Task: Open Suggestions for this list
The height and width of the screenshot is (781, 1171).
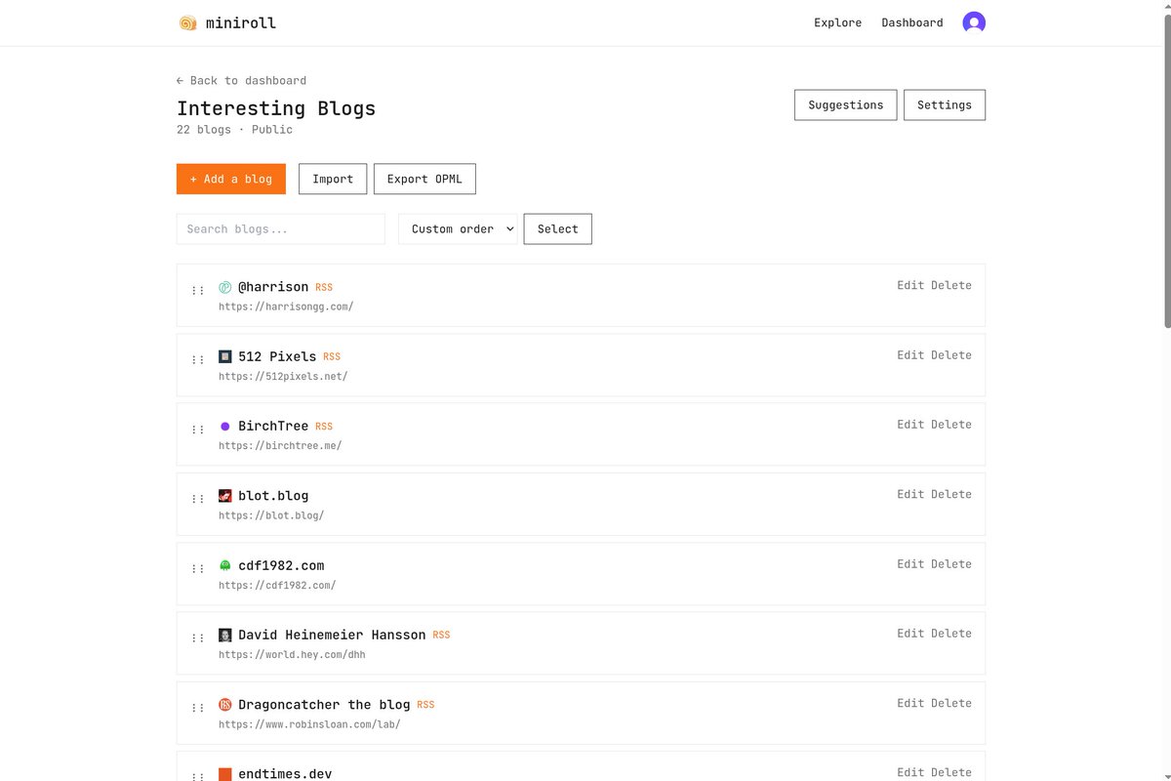Action: [x=846, y=104]
